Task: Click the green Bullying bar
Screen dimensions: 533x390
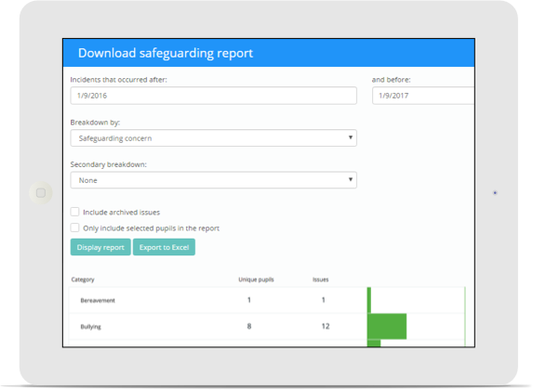Action: tap(387, 326)
